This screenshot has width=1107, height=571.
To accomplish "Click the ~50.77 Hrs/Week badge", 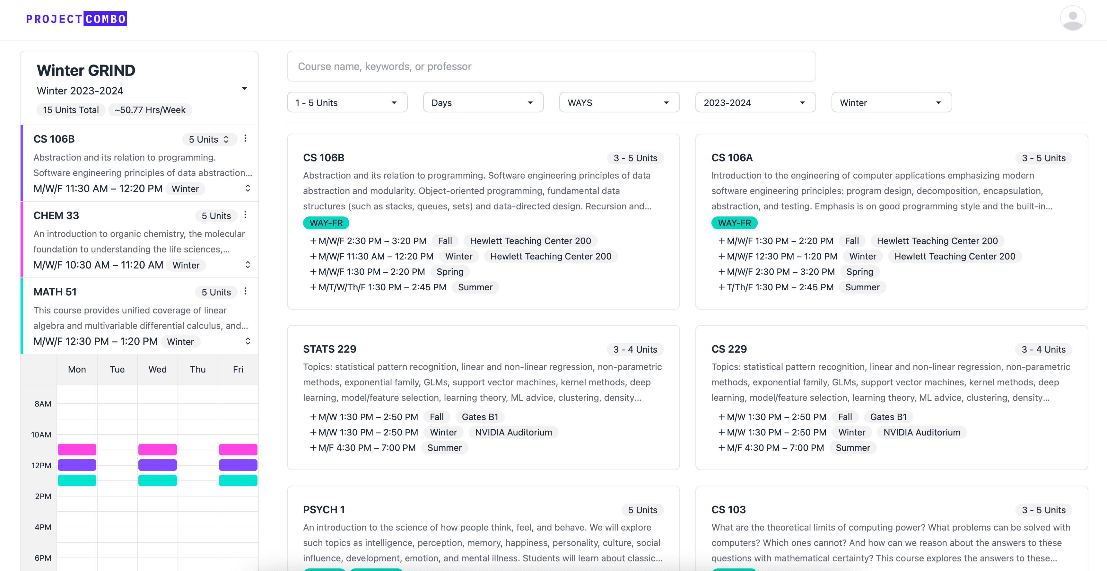I will (150, 110).
